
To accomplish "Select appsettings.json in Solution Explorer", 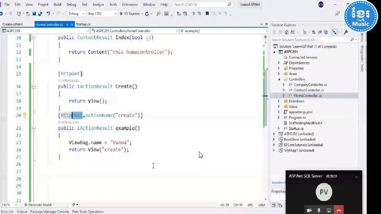I will [301, 112].
